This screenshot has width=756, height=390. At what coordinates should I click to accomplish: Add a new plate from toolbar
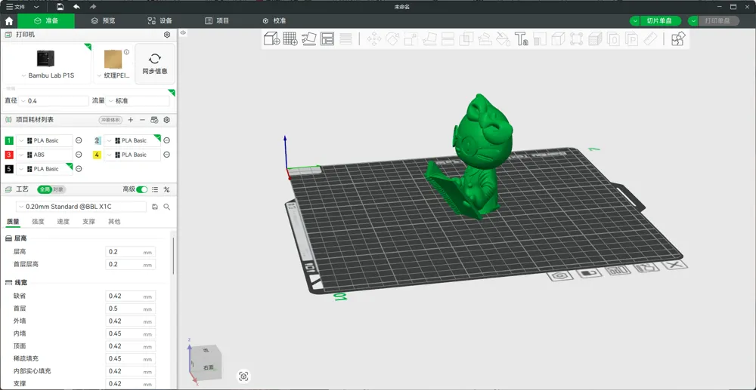[x=290, y=38]
